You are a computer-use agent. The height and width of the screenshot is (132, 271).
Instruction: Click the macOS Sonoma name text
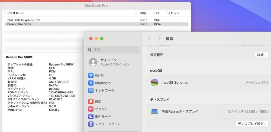174,82
